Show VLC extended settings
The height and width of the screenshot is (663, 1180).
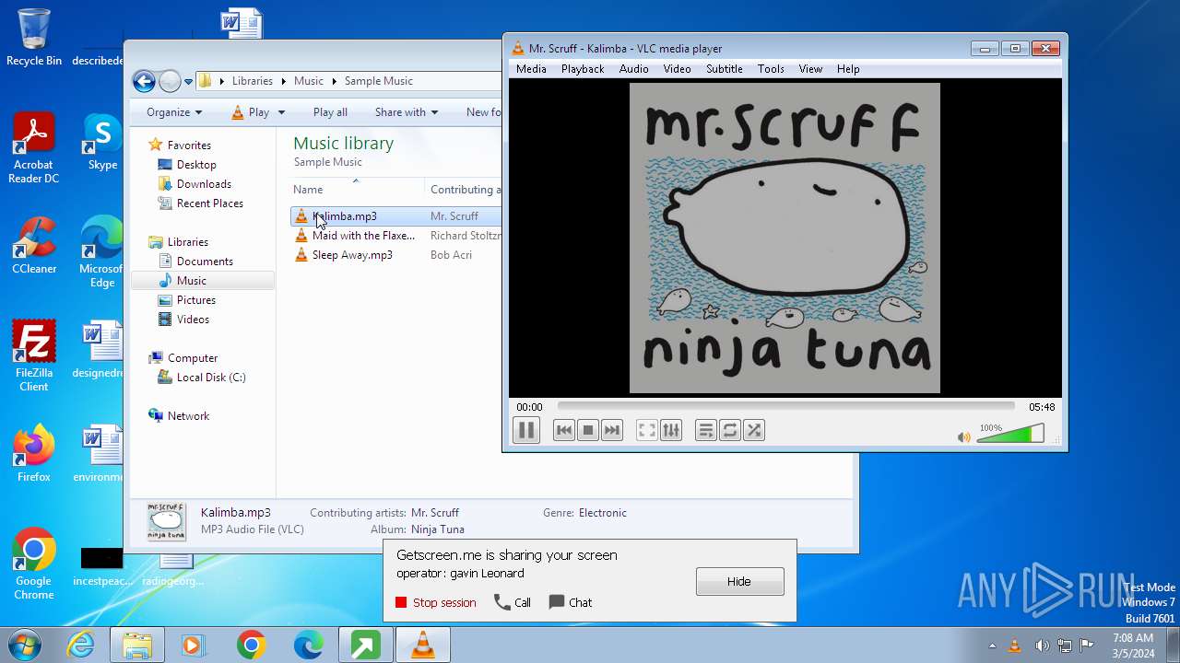click(671, 430)
